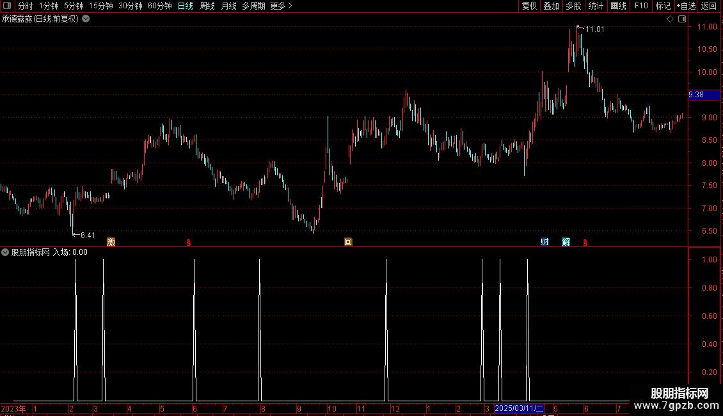Click the 解 unlock event marker
The height and width of the screenshot is (416, 723).
click(566, 242)
